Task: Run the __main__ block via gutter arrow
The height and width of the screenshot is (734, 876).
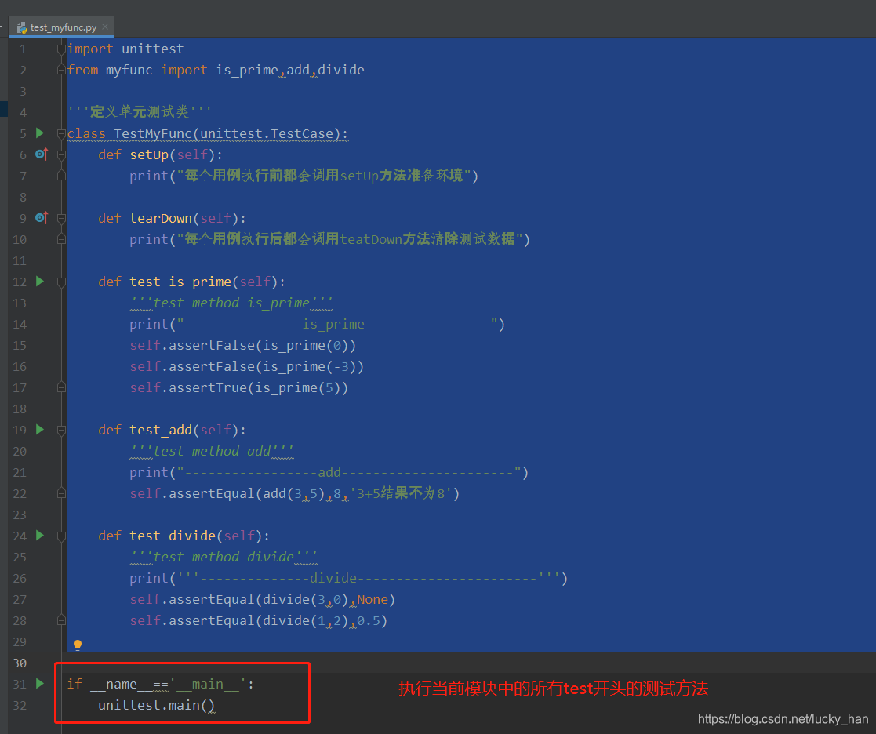Action: [40, 683]
